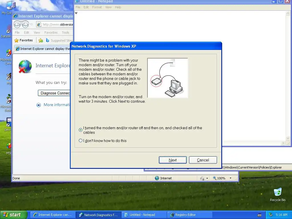The image size is (292, 219).
Task: Select 'I turned the modem off and on' option
Action: pyautogui.click(x=80, y=130)
